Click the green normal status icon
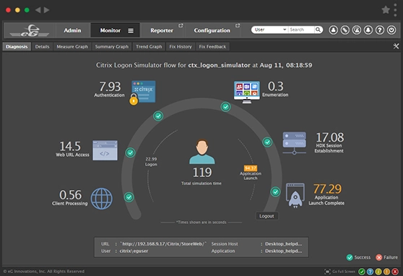 coord(362,272)
